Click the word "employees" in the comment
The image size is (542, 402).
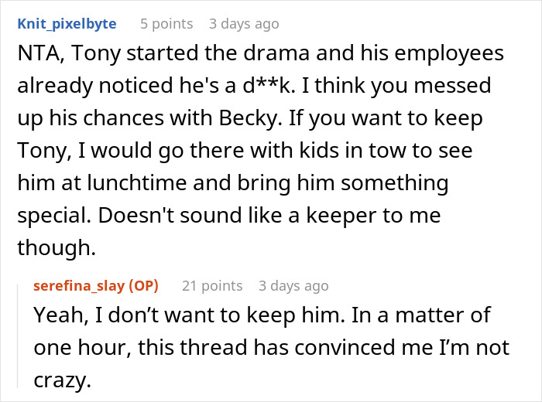pos(449,54)
